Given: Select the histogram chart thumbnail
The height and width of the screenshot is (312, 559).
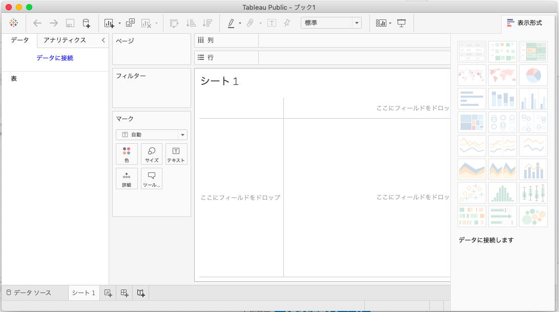Looking at the screenshot, I should coord(502,192).
